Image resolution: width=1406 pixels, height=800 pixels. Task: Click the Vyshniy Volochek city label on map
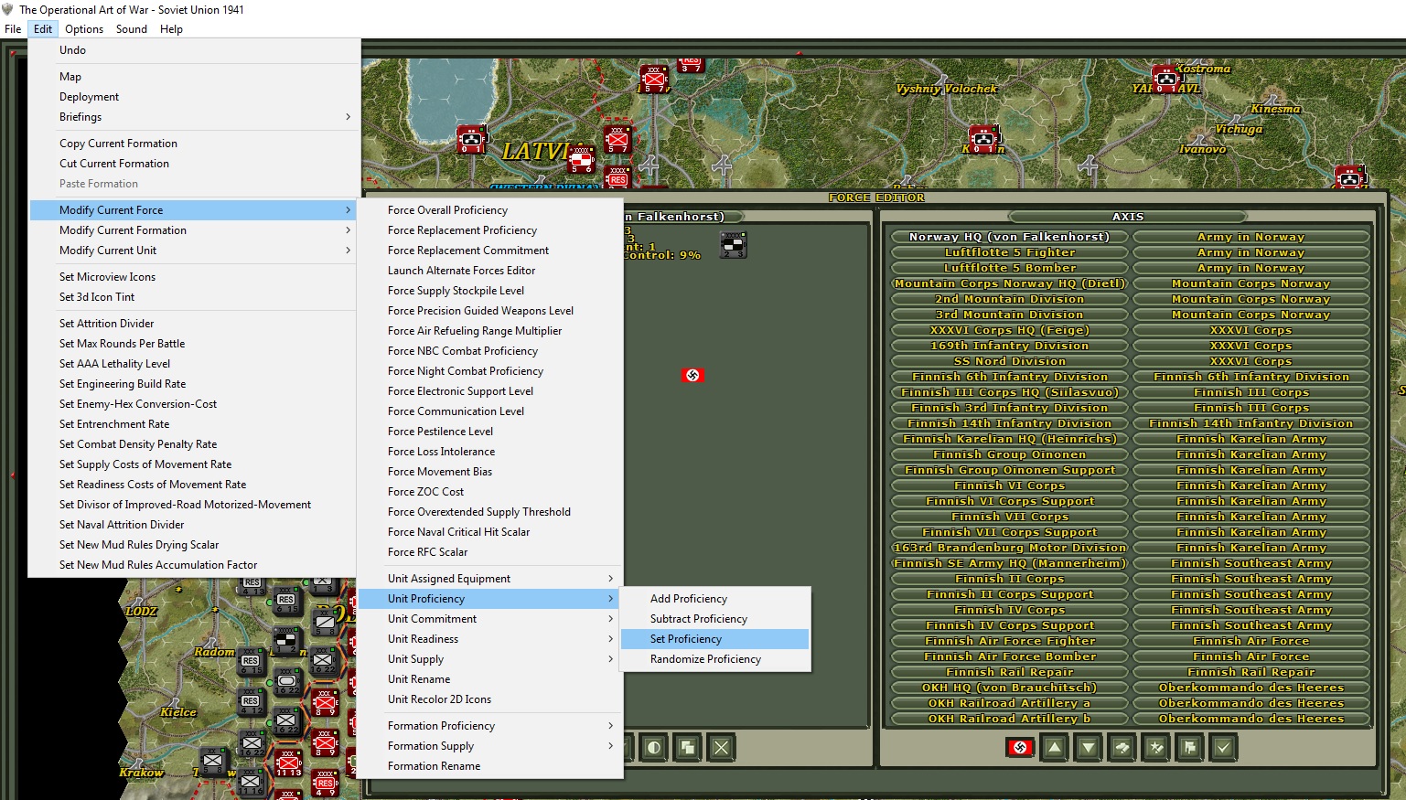pos(947,89)
